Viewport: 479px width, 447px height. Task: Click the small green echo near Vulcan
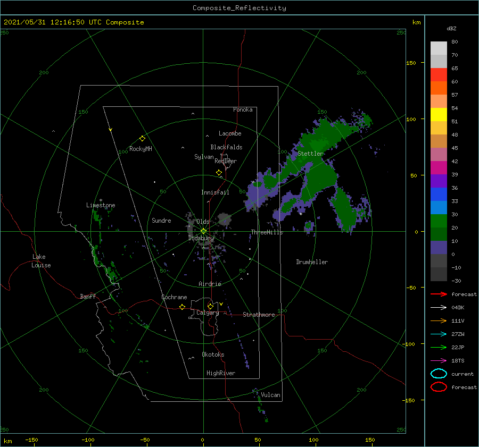pyautogui.click(x=261, y=404)
